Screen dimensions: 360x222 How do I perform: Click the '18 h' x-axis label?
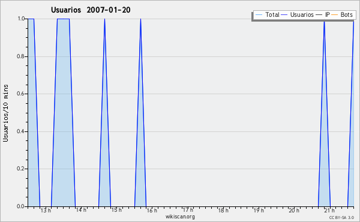tap(223, 210)
